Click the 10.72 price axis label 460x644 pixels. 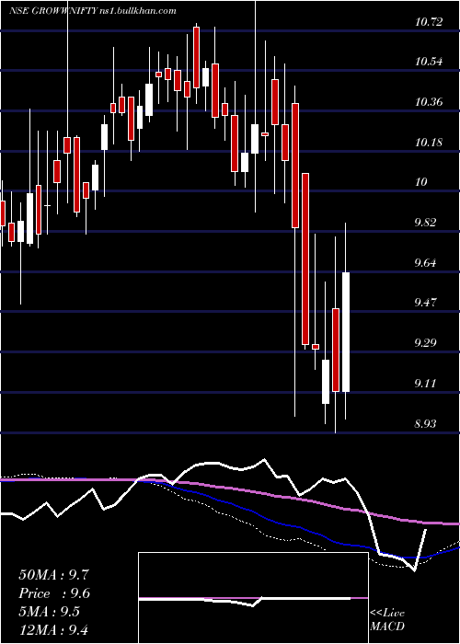429,22
